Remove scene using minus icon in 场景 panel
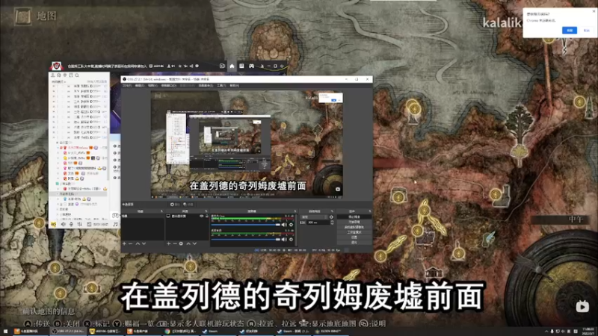The height and width of the screenshot is (336, 598). coord(131,243)
